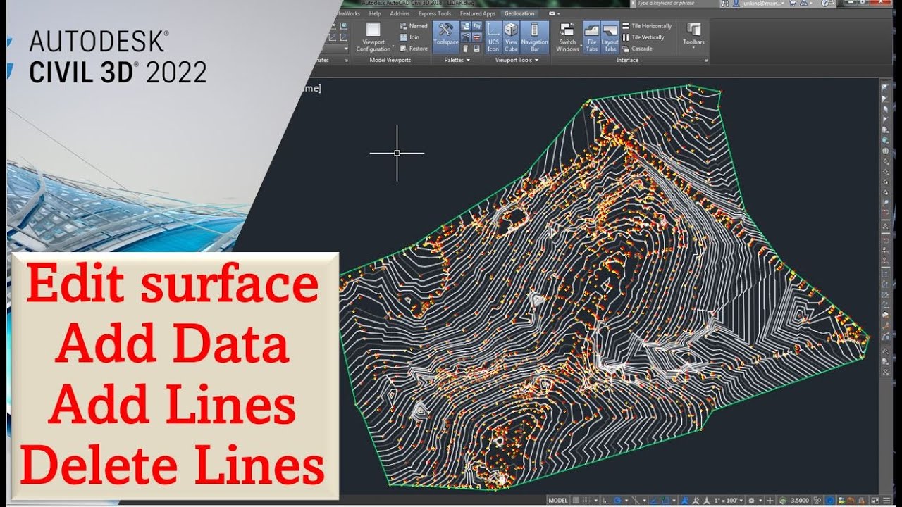Open Viewport Configuration dropdown
The width and height of the screenshot is (902, 507).
[x=373, y=37]
